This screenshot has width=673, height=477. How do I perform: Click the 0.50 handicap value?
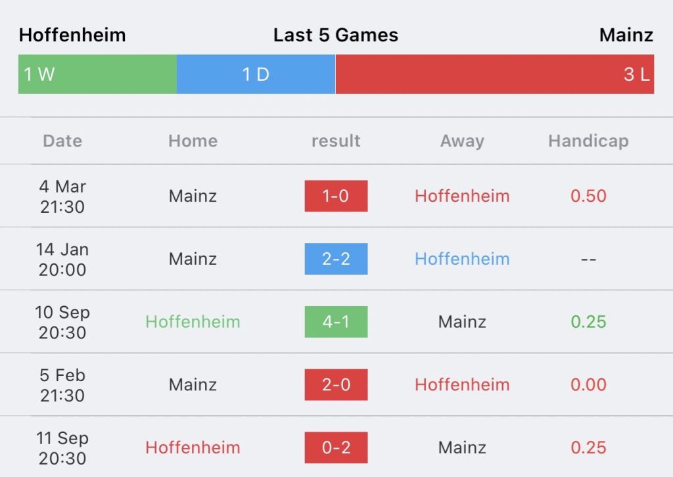pyautogui.click(x=588, y=196)
